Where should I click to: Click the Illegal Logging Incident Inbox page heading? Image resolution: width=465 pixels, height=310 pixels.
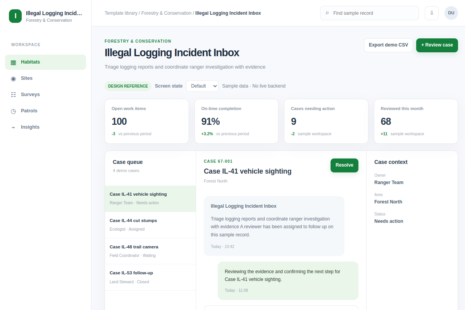pyautogui.click(x=172, y=53)
